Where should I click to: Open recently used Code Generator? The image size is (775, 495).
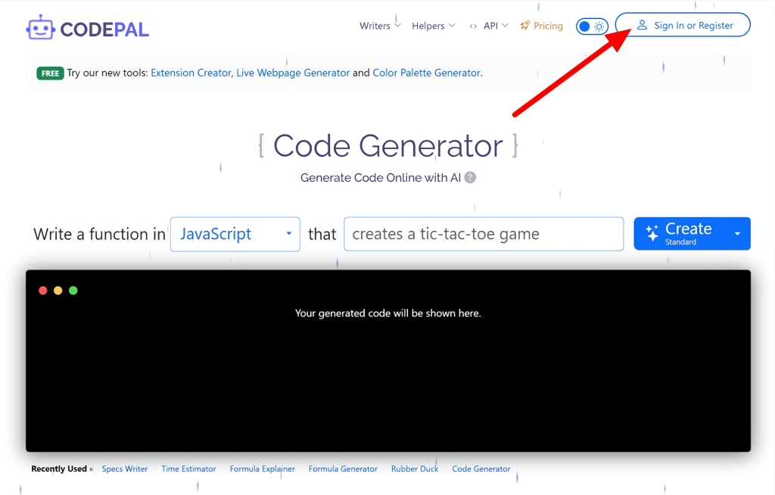[481, 469]
